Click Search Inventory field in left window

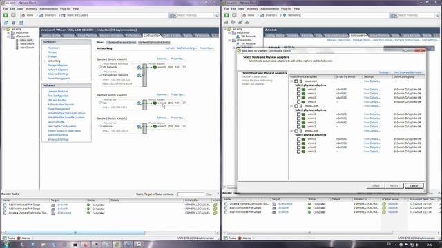195,15
